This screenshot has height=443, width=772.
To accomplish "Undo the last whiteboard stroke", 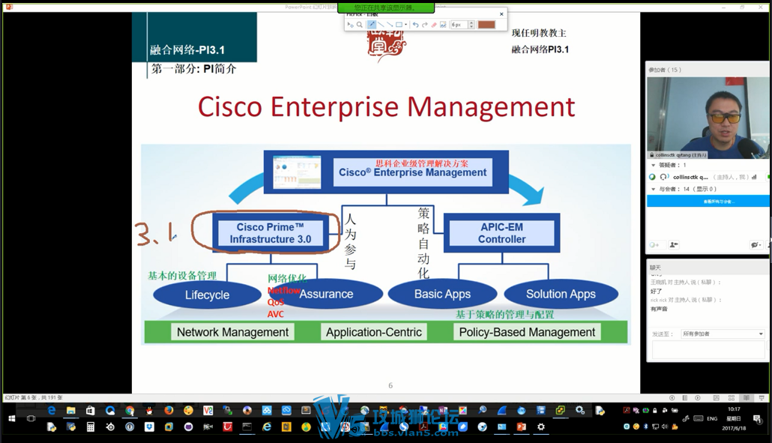I will (415, 25).
